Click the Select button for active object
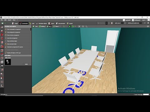150x112 pixels. click(27, 64)
